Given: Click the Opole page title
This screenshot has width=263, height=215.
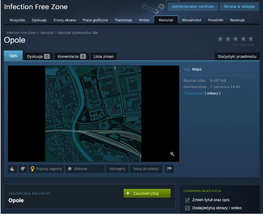Looking at the screenshot, I should (x=15, y=40).
